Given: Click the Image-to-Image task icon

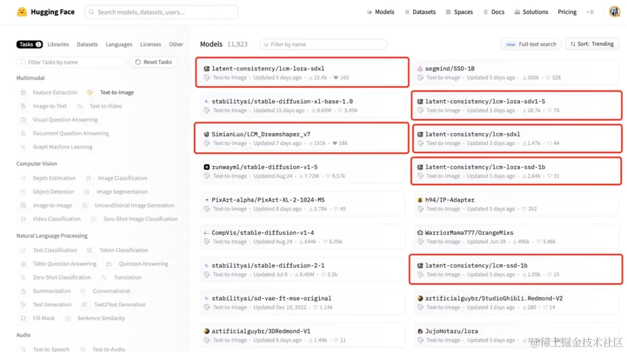Looking at the screenshot, I should pos(23,205).
